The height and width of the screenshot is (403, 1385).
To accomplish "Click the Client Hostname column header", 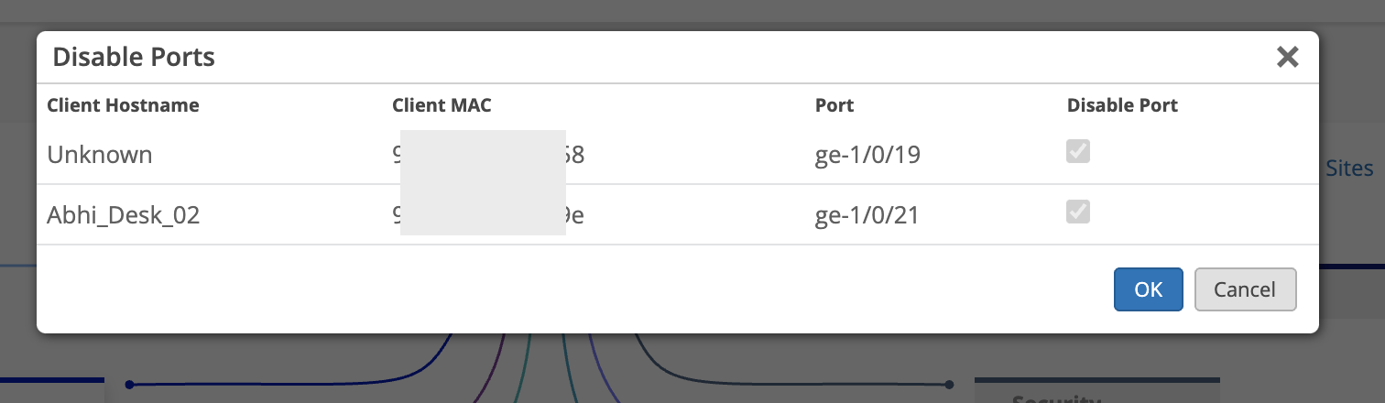I will click(123, 105).
